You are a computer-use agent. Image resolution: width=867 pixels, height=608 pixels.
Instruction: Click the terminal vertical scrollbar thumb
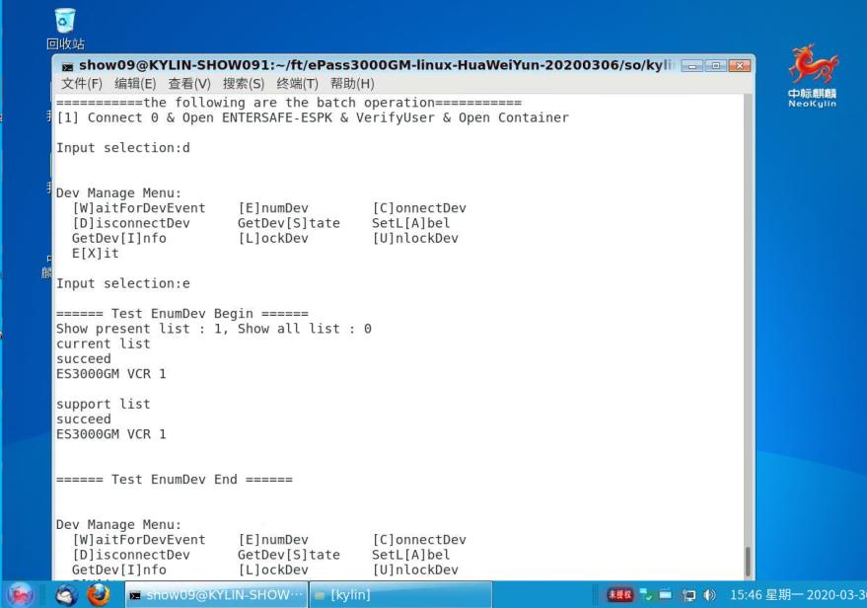coord(748,562)
